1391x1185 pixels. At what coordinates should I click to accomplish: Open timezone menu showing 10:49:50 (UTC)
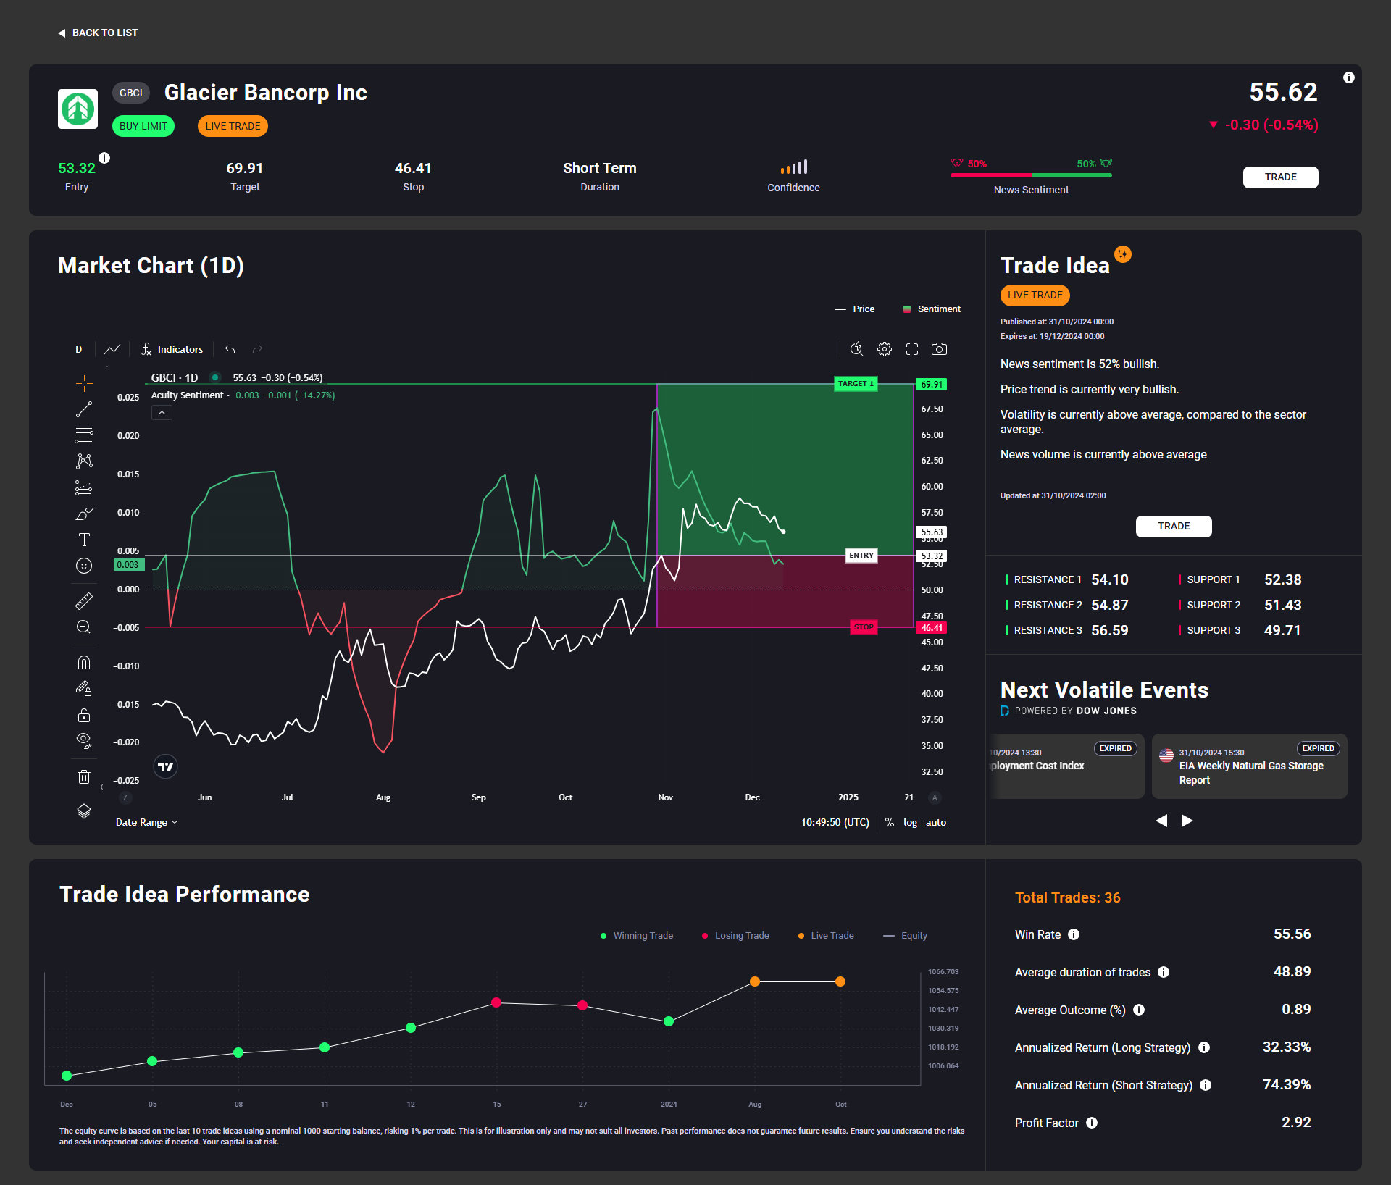(x=835, y=822)
